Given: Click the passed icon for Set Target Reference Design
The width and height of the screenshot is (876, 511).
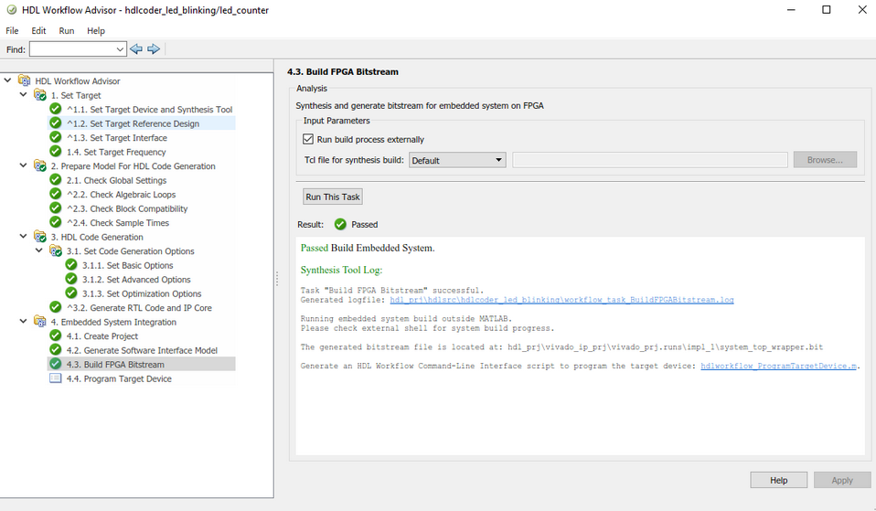Looking at the screenshot, I should [x=56, y=123].
